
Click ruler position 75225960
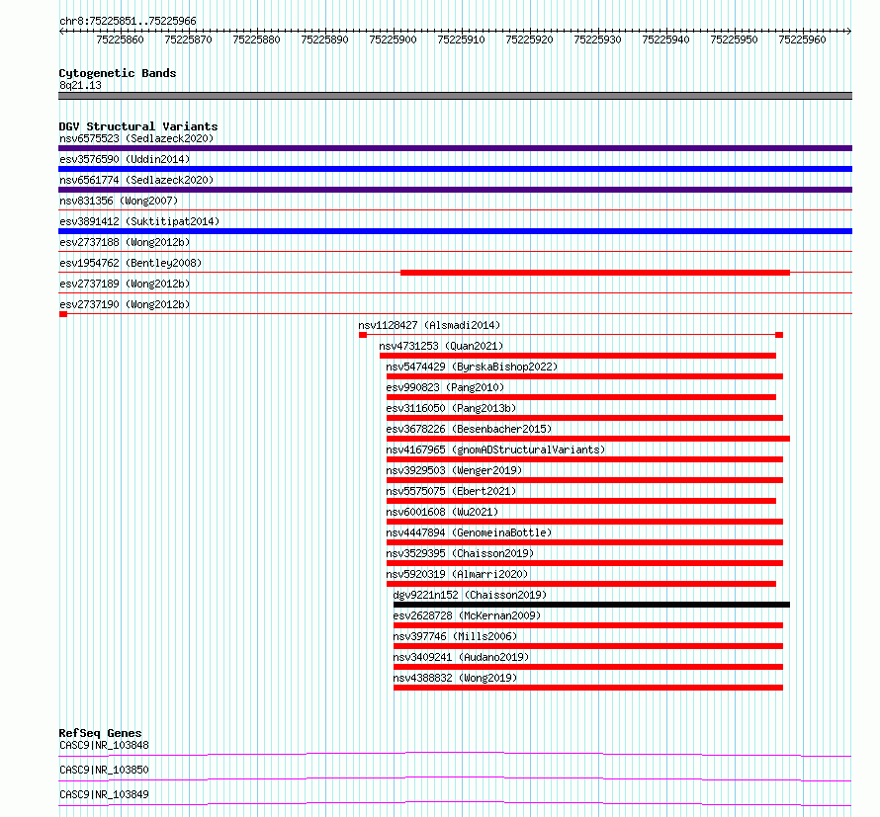click(803, 40)
